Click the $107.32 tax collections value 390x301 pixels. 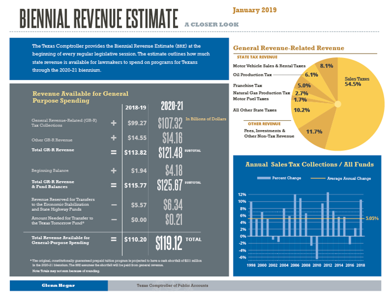point(170,123)
